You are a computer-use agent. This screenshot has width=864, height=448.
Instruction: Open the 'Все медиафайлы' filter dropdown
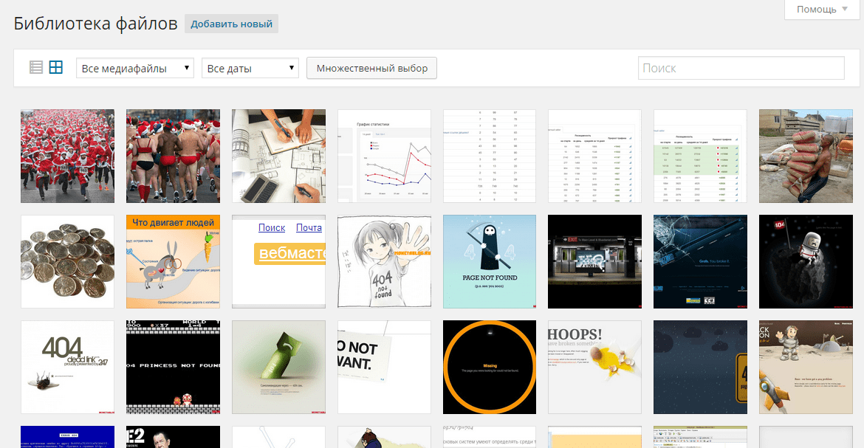pyautogui.click(x=135, y=69)
